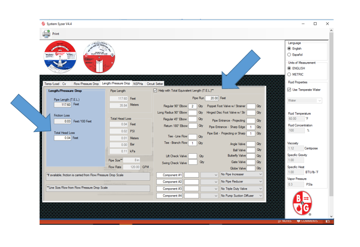
Task: Click the Component #3 button
Action: (170, 189)
